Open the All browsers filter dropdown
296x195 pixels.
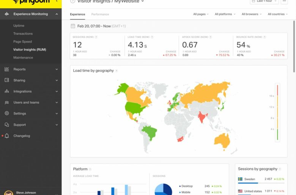click(252, 14)
